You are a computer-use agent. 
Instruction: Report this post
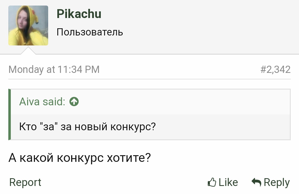(25, 182)
